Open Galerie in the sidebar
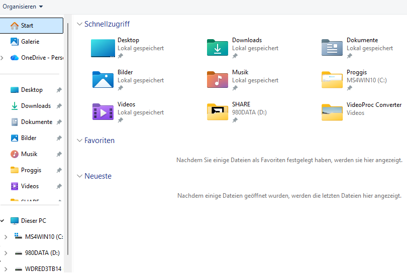The image size is (407, 275). tap(30, 42)
